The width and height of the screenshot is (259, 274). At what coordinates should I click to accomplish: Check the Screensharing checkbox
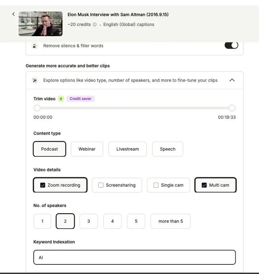click(x=101, y=185)
